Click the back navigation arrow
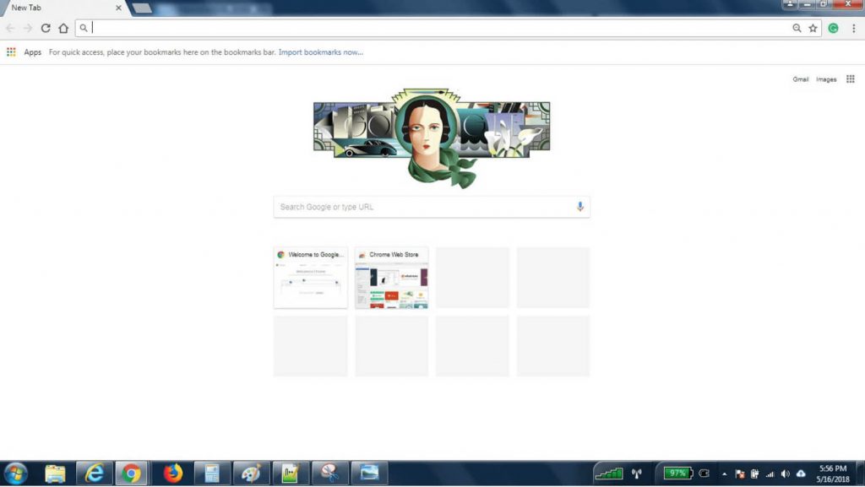865x487 pixels. [10, 28]
